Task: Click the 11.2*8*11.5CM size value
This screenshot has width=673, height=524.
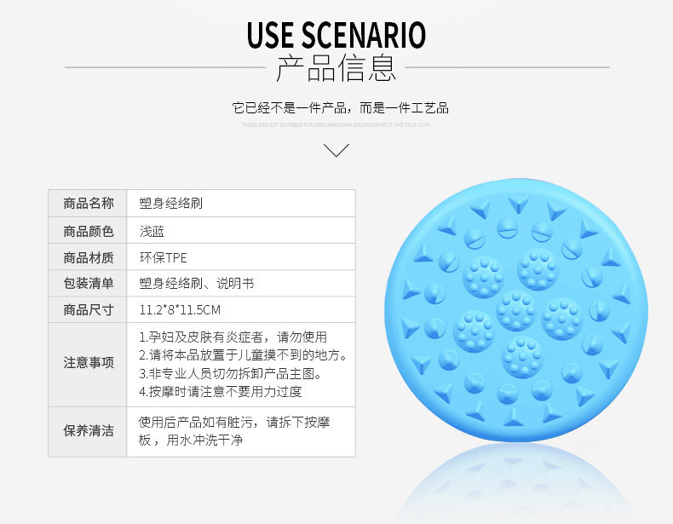Action: [180, 310]
